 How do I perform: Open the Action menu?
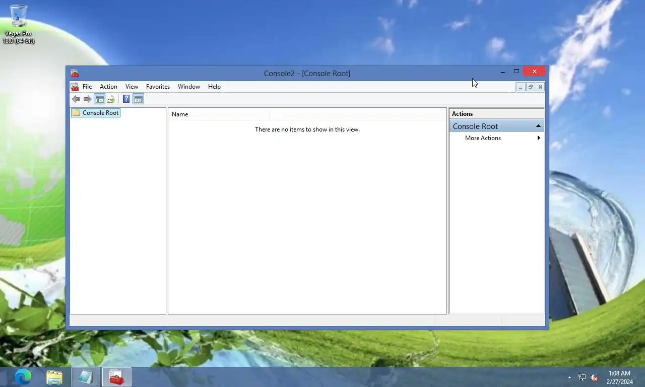108,87
